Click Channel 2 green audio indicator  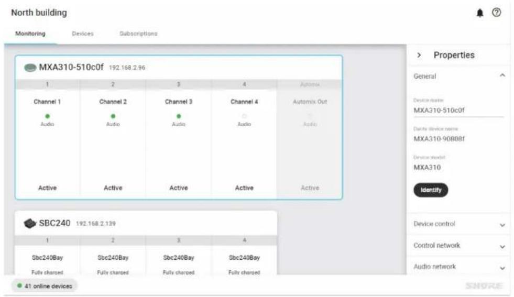tap(113, 116)
